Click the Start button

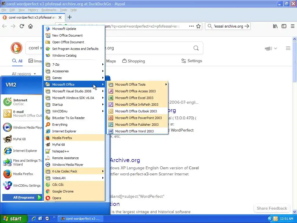[13, 219]
